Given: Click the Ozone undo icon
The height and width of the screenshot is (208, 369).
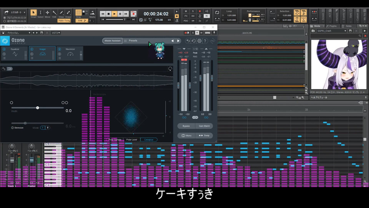Looking at the screenshot, I should pyautogui.click(x=188, y=41).
